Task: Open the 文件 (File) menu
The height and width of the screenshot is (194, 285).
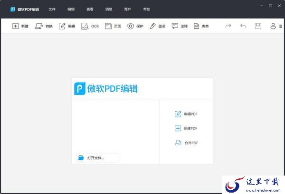Action: click(x=52, y=9)
